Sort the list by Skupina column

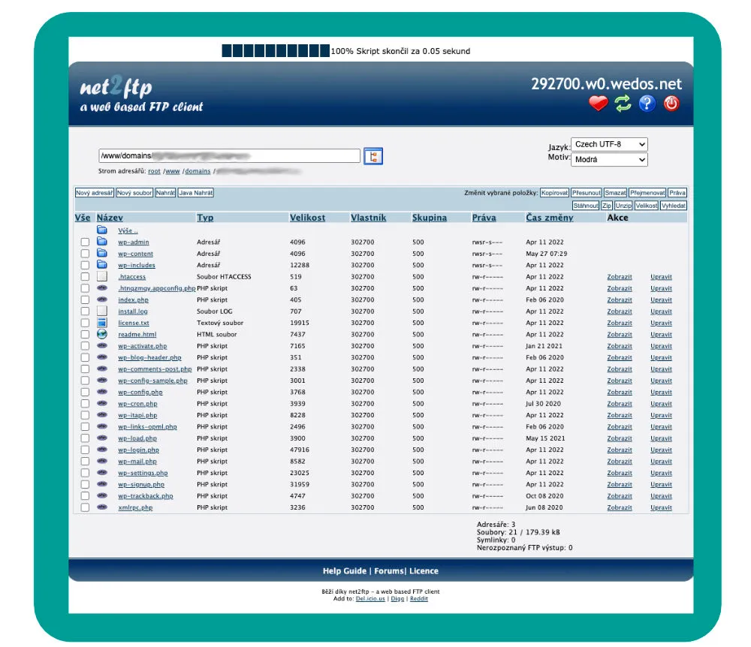[430, 217]
